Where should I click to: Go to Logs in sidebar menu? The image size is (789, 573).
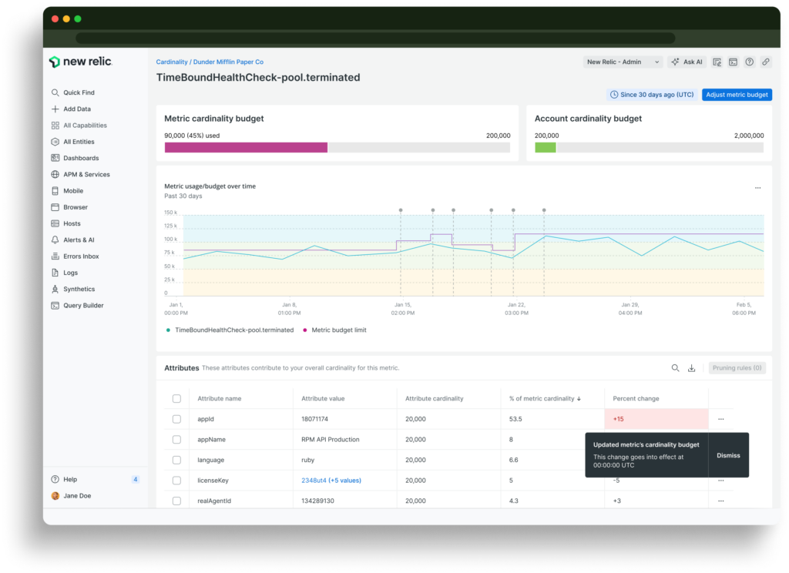(70, 273)
